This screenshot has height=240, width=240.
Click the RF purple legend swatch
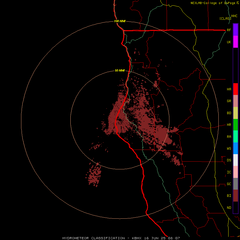click(x=235, y=30)
